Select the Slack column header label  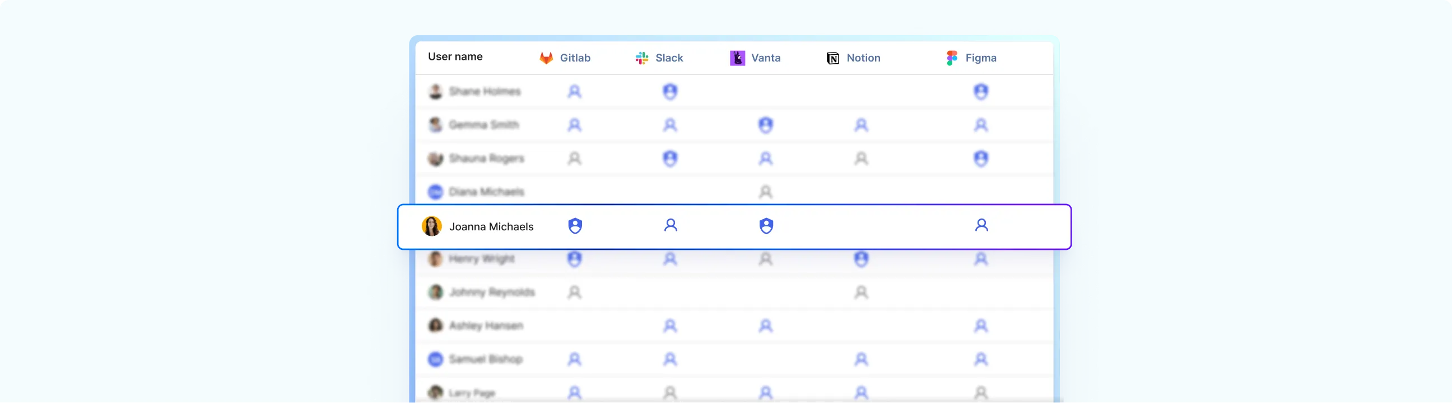click(x=669, y=58)
